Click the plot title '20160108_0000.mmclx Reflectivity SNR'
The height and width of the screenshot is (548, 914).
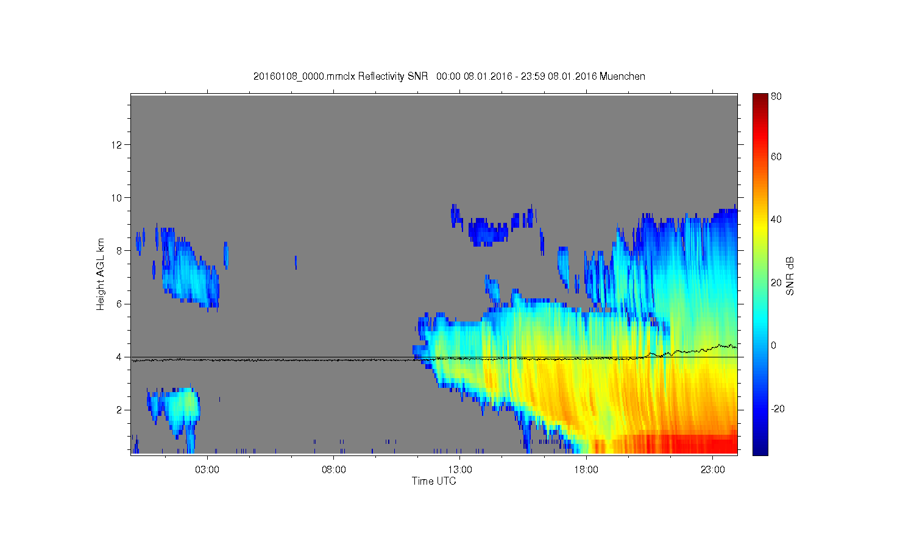[x=341, y=76]
